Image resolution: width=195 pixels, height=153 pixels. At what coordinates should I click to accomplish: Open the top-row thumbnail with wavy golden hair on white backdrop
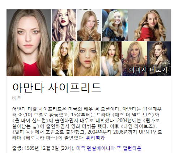click(89, 25)
